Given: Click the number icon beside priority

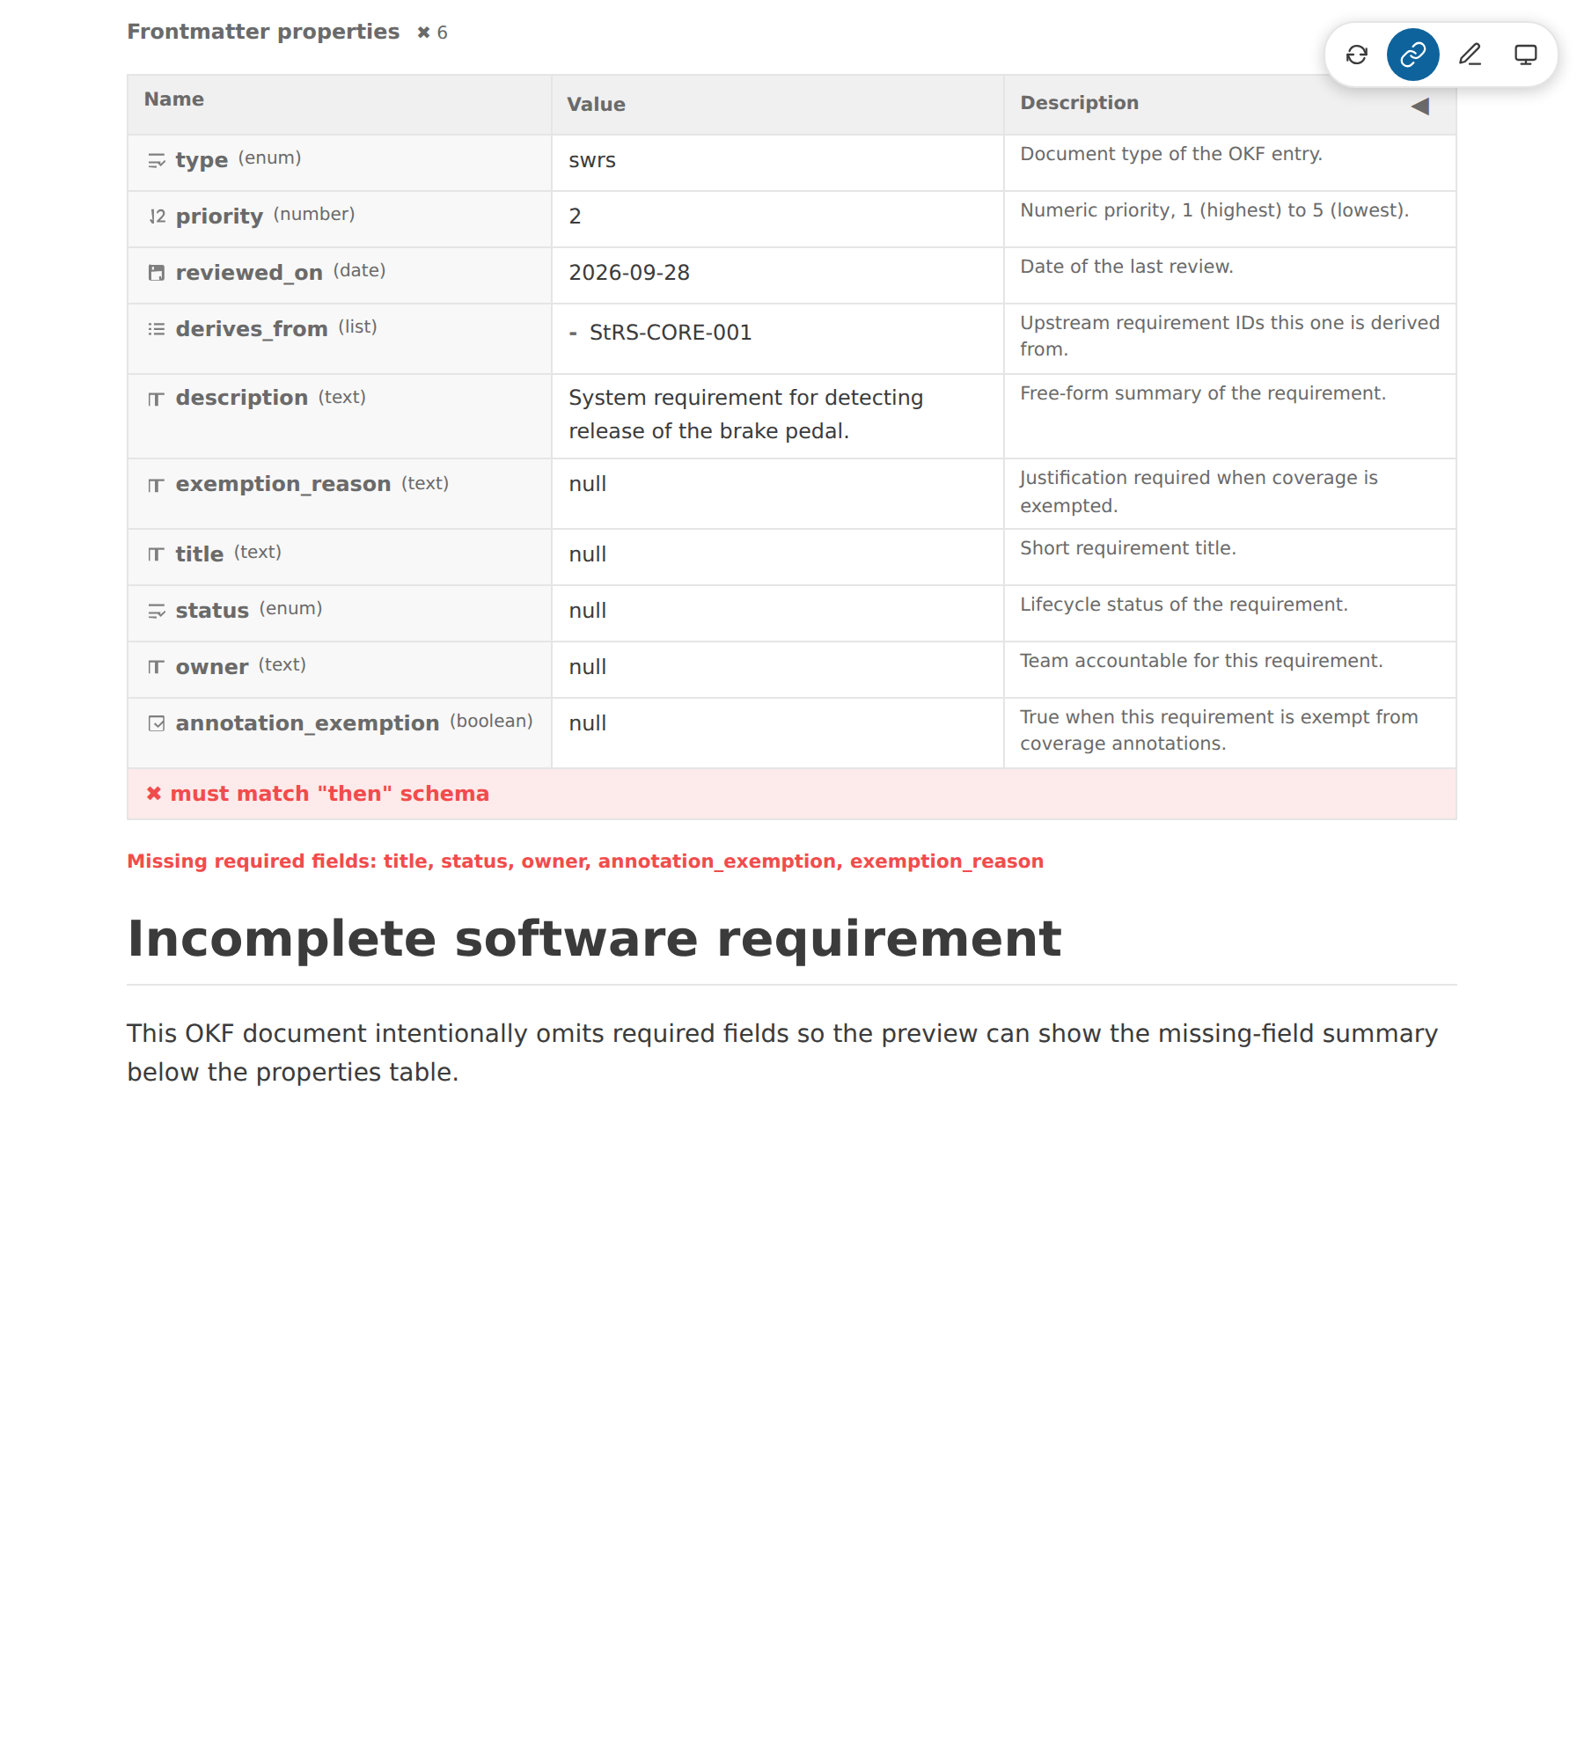Looking at the screenshot, I should (157, 216).
